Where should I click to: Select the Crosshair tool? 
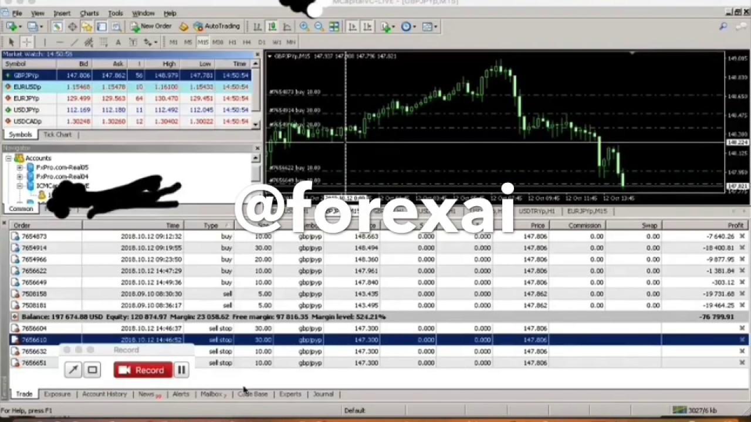pos(26,42)
